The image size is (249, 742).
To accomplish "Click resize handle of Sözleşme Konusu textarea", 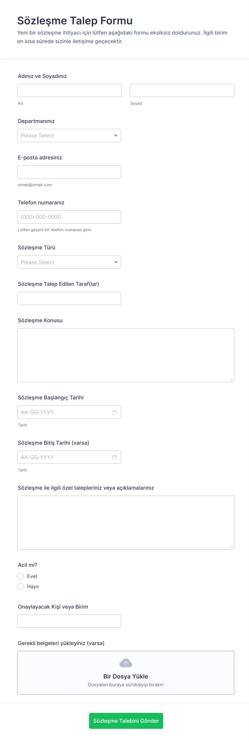I will (x=231, y=379).
